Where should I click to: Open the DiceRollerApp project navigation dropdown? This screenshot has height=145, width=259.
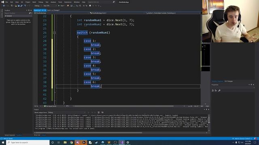(61, 13)
